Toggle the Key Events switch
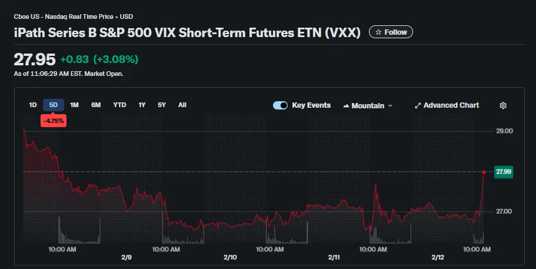This screenshot has height=269, width=536. coord(281,105)
